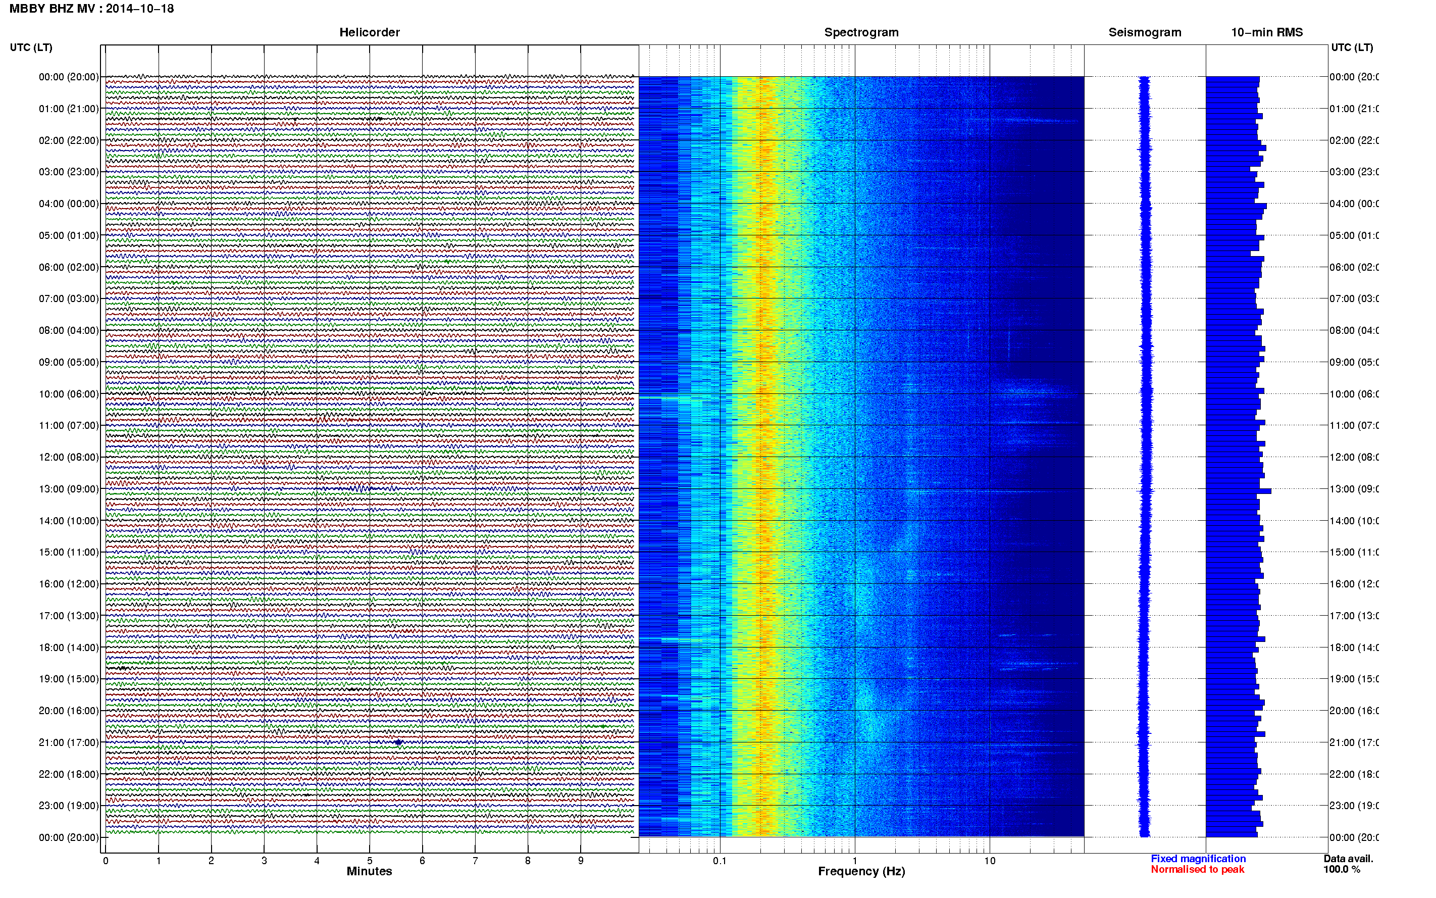Click the left '12:00 (08:00)' time label
This screenshot has height=898, width=1436.
click(69, 457)
